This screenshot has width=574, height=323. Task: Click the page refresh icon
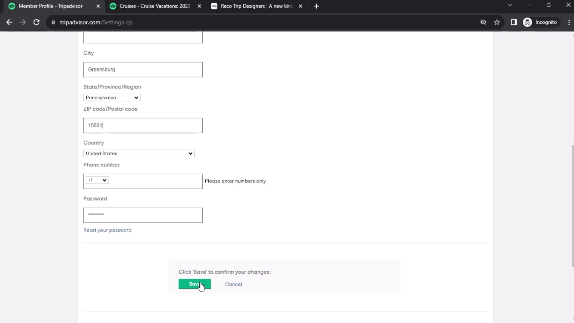point(36,22)
